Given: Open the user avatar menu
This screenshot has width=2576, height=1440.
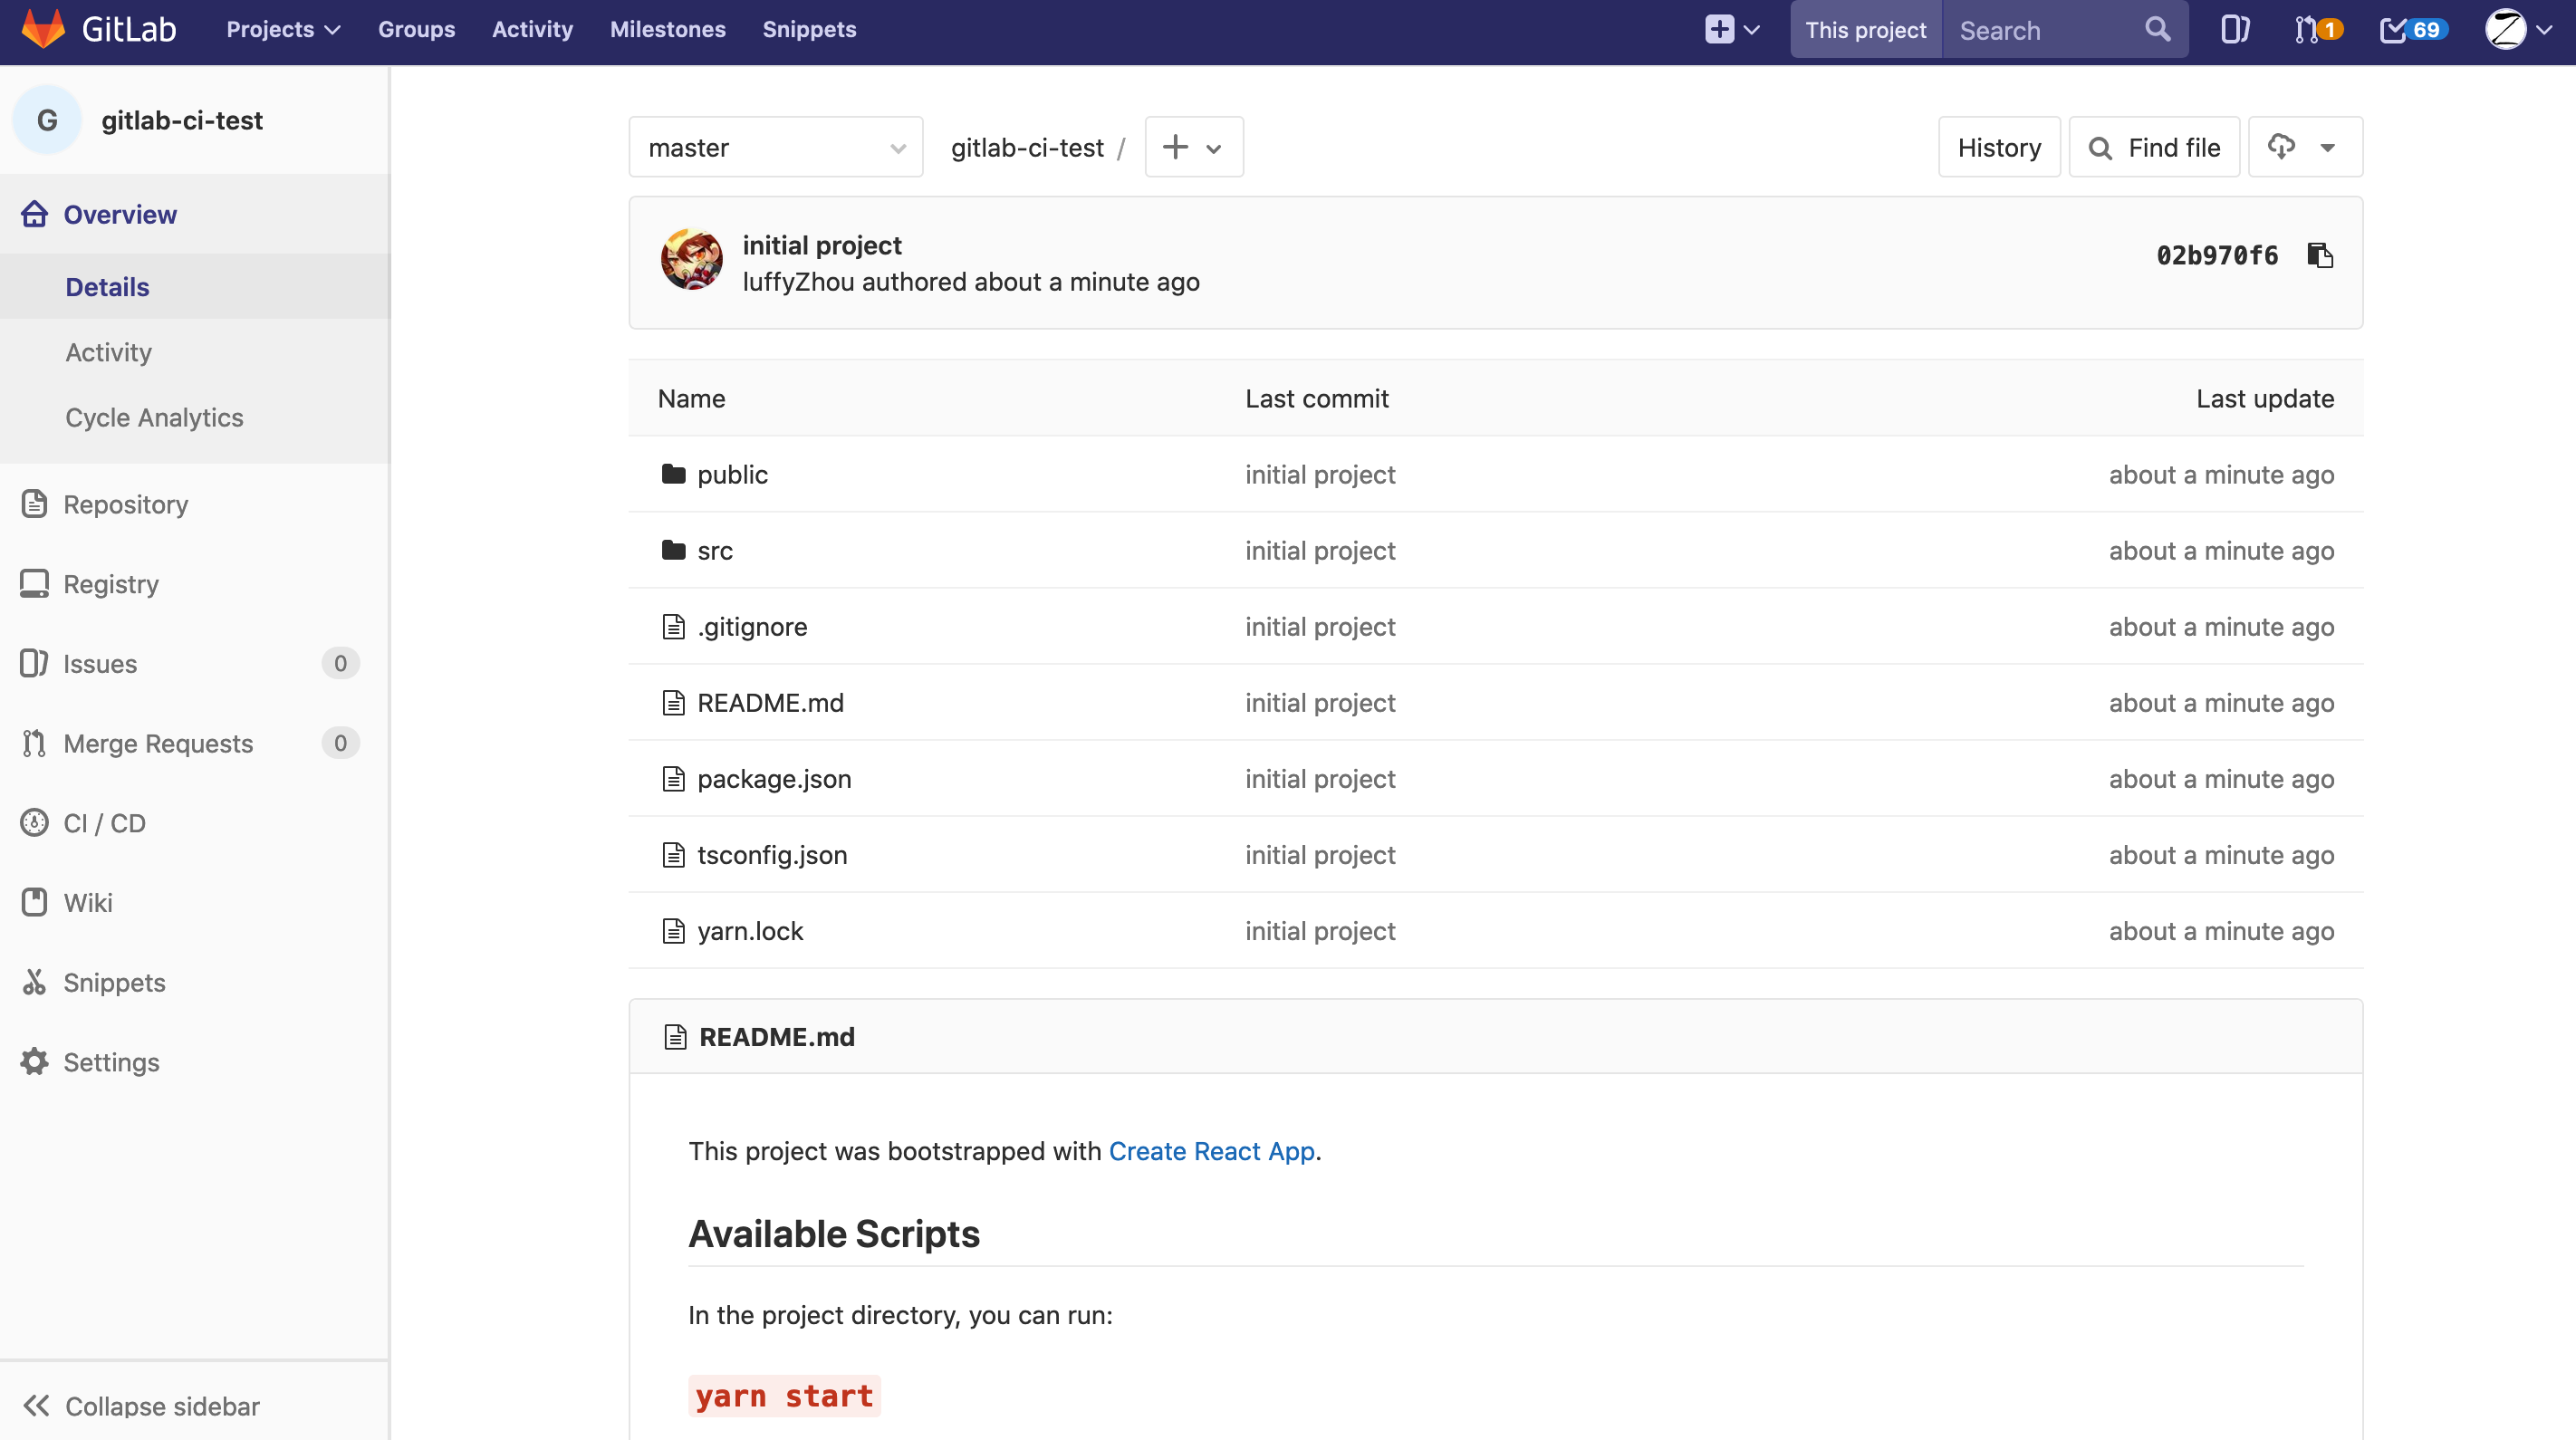Looking at the screenshot, I should (2517, 30).
